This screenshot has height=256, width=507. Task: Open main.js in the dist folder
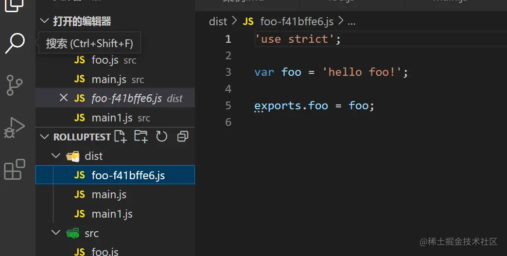tap(109, 194)
